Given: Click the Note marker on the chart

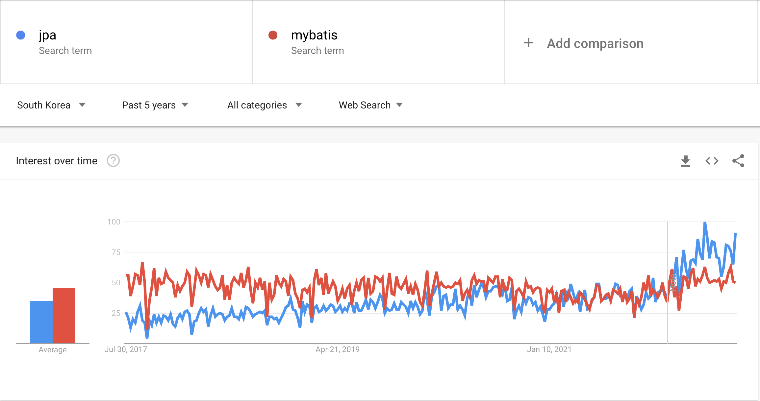Looking at the screenshot, I should point(672,282).
